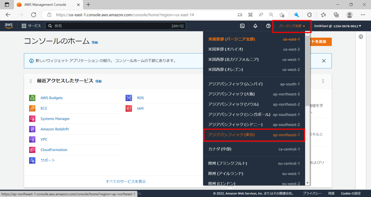Collapse the バージニア北部 region dropdown
This screenshot has width=371, height=197.
(292, 26)
